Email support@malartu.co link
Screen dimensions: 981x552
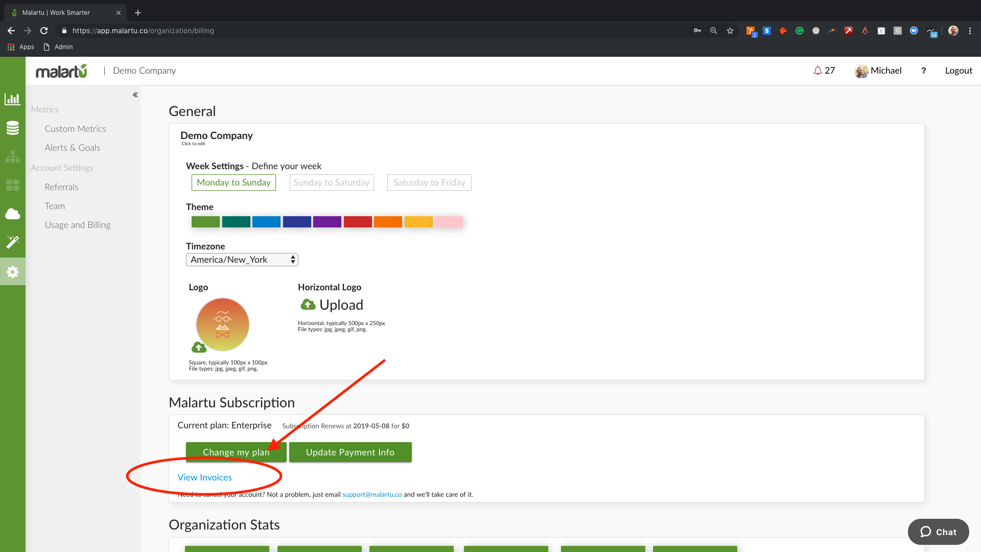[x=372, y=494]
